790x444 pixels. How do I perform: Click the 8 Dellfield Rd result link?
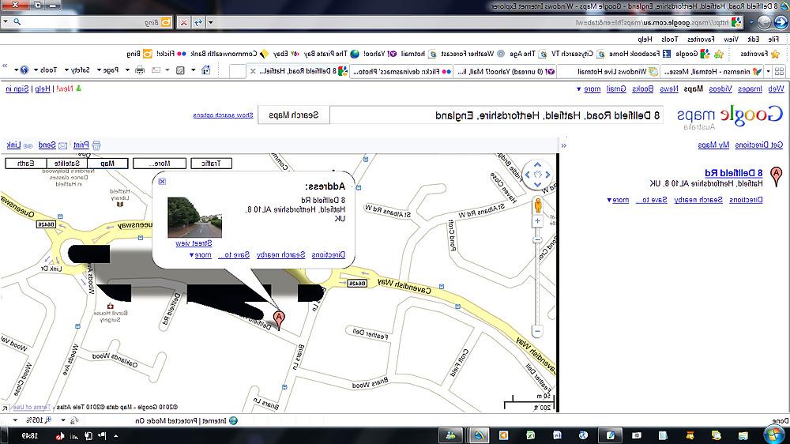click(733, 173)
